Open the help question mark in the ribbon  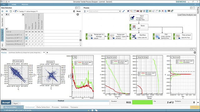point(195,4)
